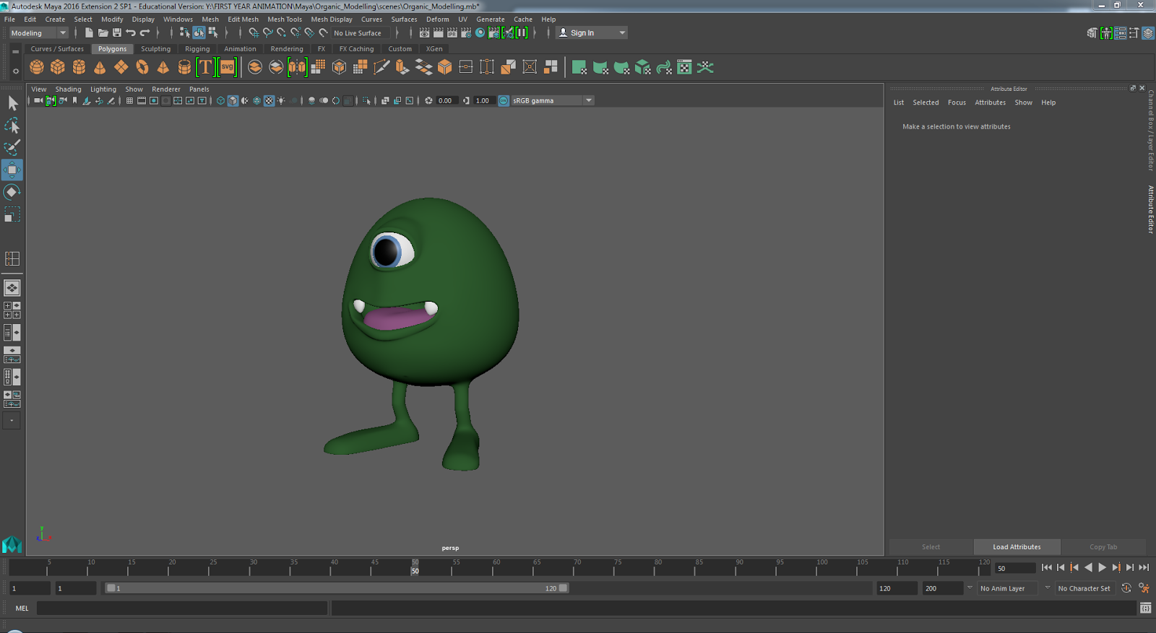1156x633 pixels.
Task: Create a polygon pyramid from the shelf
Action: 163,67
